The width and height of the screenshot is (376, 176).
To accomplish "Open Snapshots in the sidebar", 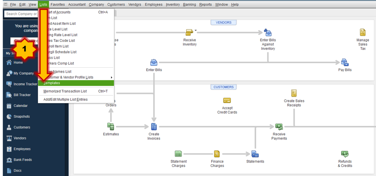I will pos(21,116).
